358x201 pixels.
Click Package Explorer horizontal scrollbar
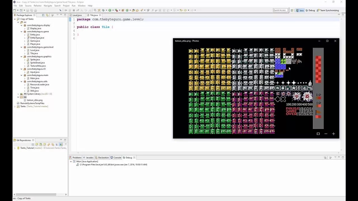pyautogui.click(x=36, y=194)
